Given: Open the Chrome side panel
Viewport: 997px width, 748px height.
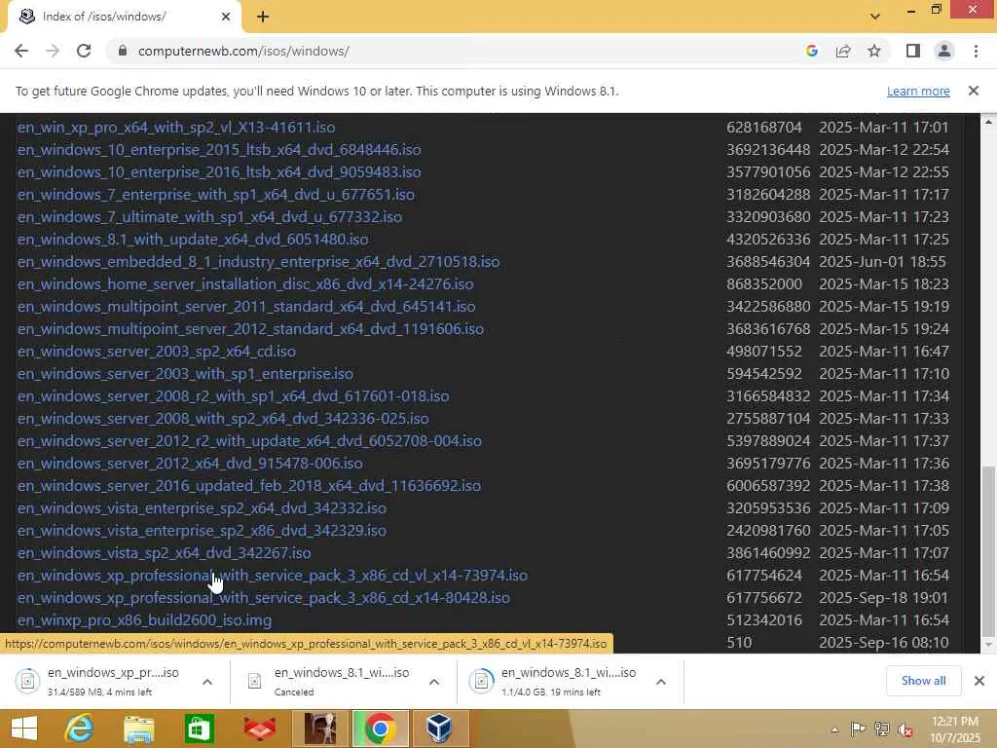Looking at the screenshot, I should (x=913, y=51).
